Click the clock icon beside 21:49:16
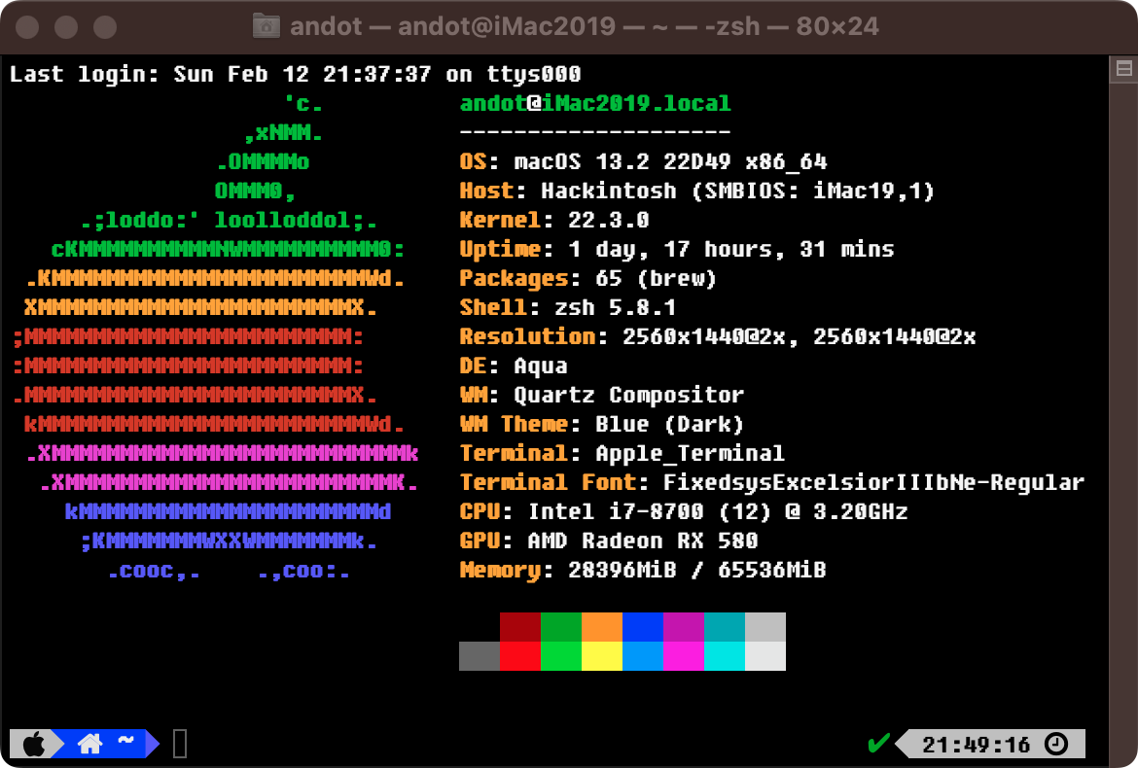This screenshot has width=1138, height=768. pos(1056,744)
